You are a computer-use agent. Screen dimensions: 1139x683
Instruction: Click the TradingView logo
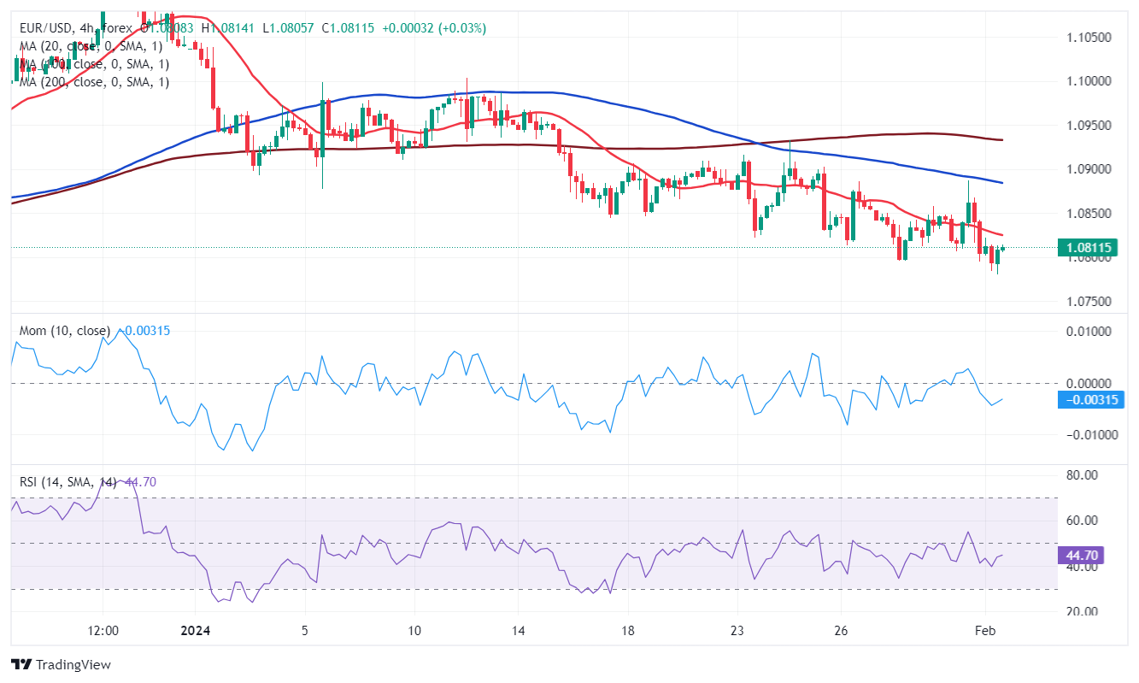(61, 664)
